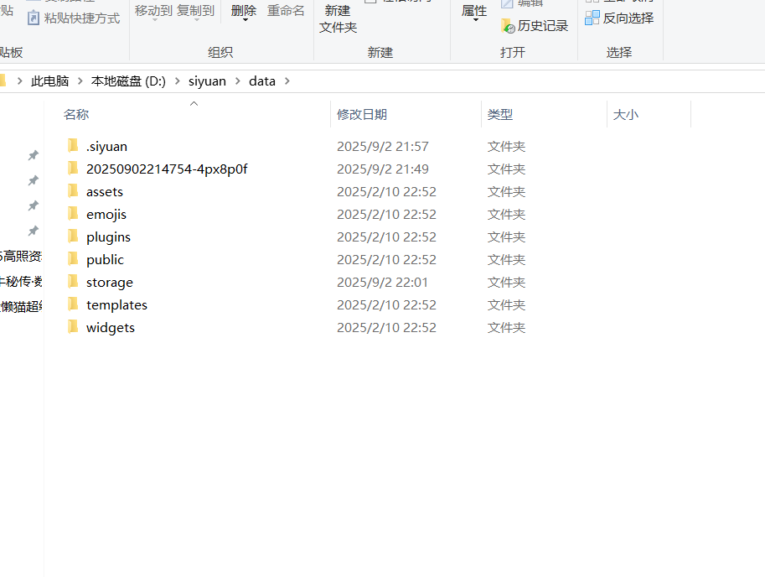
Task: Expand chevron after 本地磁盘 (D:) in address bar
Action: coord(177,81)
